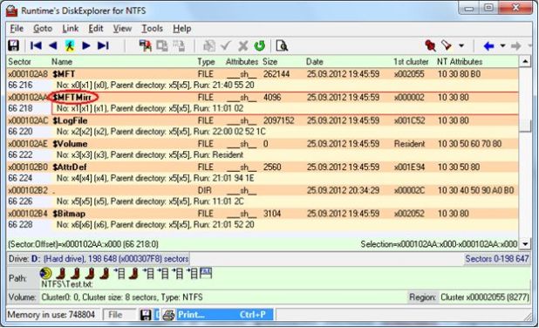Click the Size column header
Screen dimensions: 539x328
click(269, 62)
